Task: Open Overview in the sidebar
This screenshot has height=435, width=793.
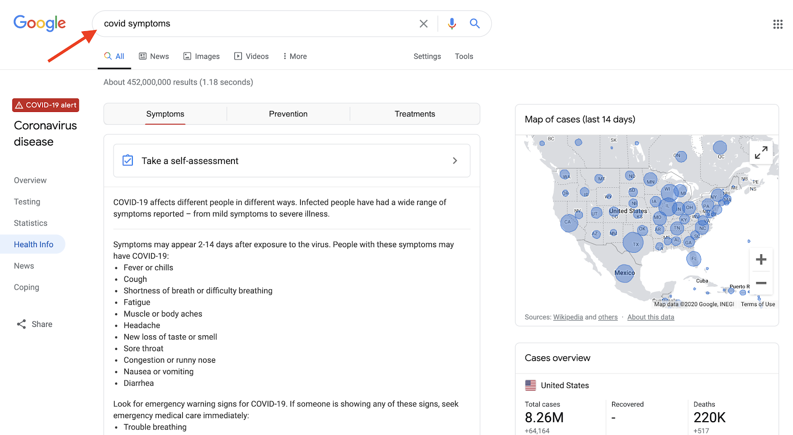Action: click(x=30, y=180)
